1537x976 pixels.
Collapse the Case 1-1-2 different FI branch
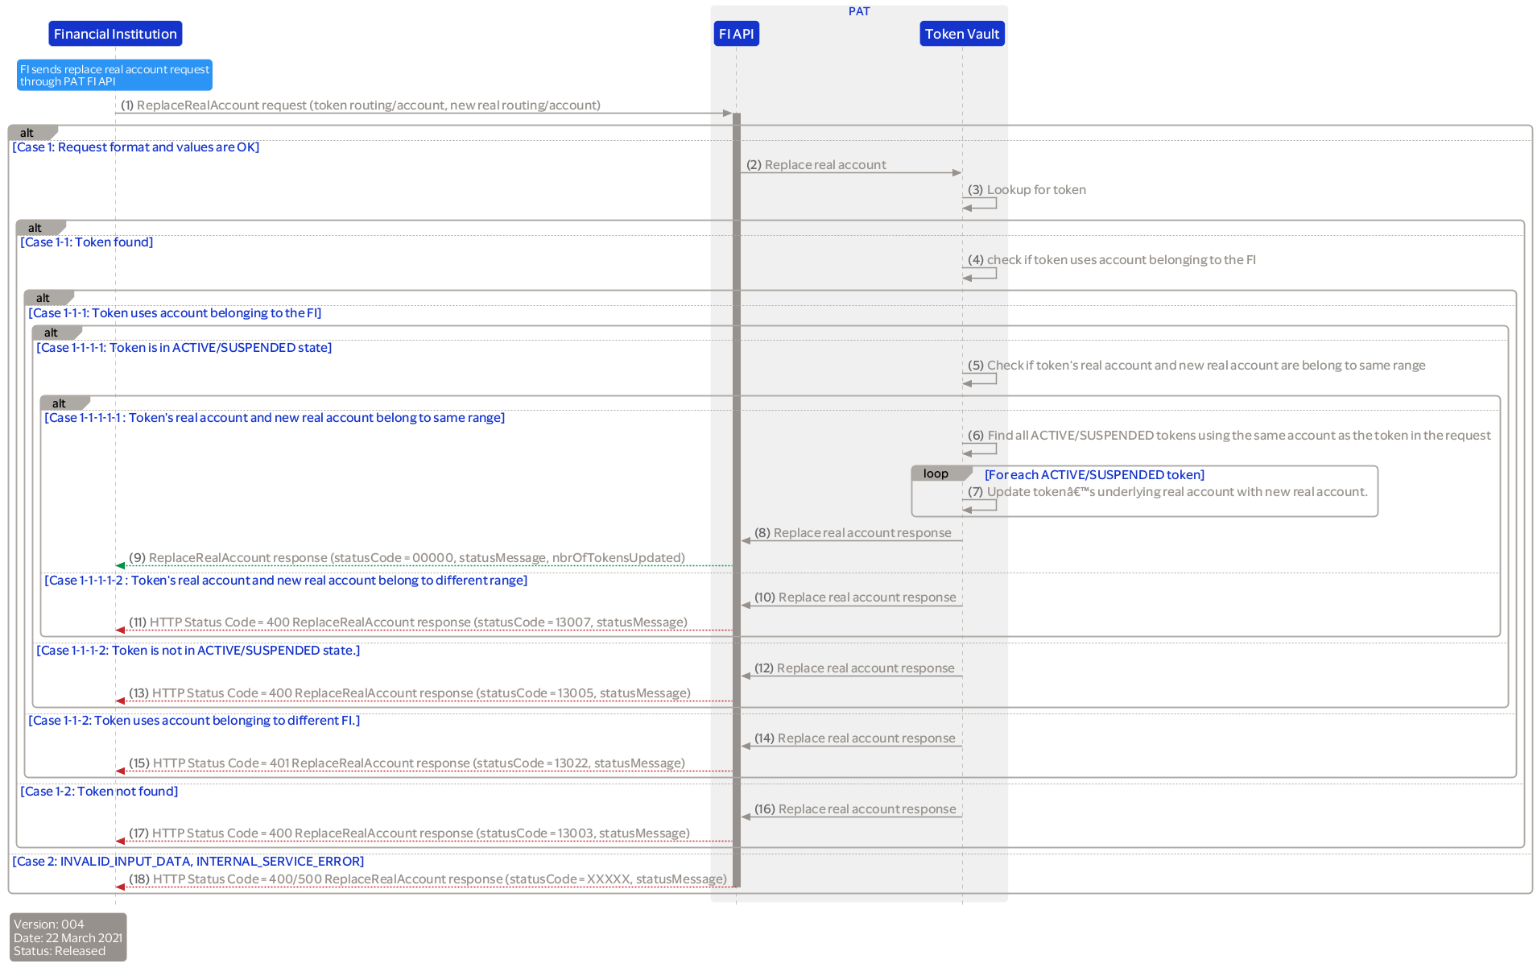pyautogui.click(x=193, y=720)
